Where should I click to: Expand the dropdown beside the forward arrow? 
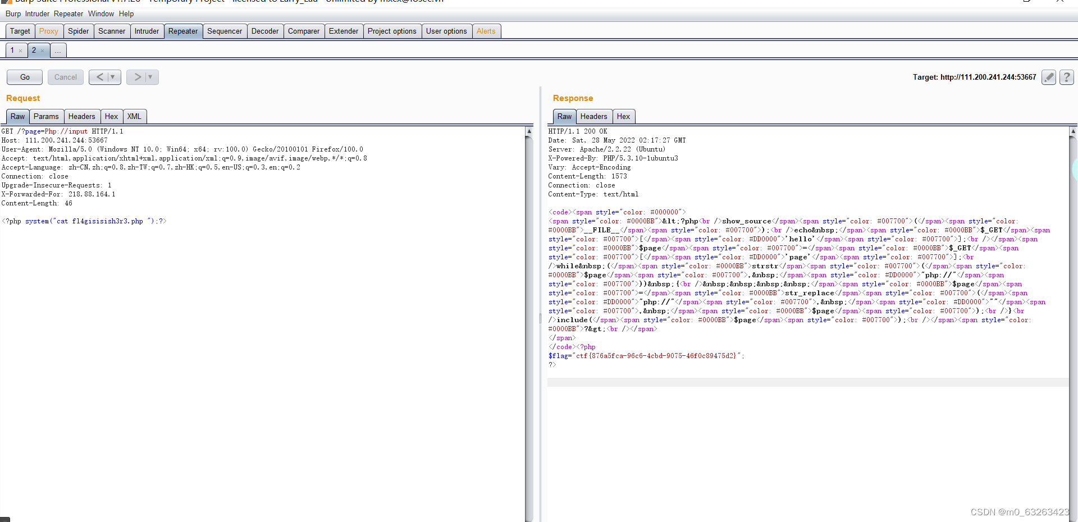pos(149,77)
